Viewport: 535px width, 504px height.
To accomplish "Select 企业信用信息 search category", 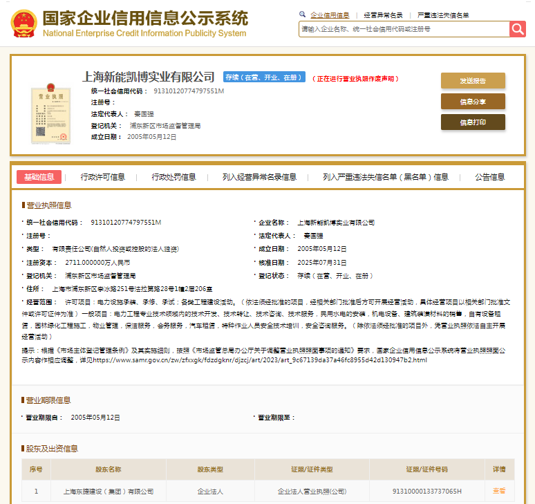I will pyautogui.click(x=330, y=15).
